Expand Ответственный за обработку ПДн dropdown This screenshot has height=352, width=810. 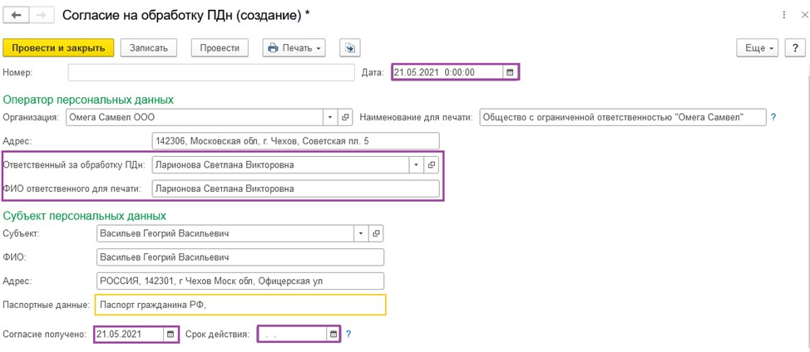click(417, 165)
